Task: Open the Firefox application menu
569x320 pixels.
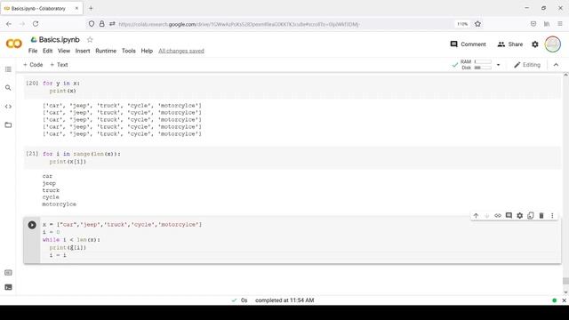Action: [x=560, y=24]
